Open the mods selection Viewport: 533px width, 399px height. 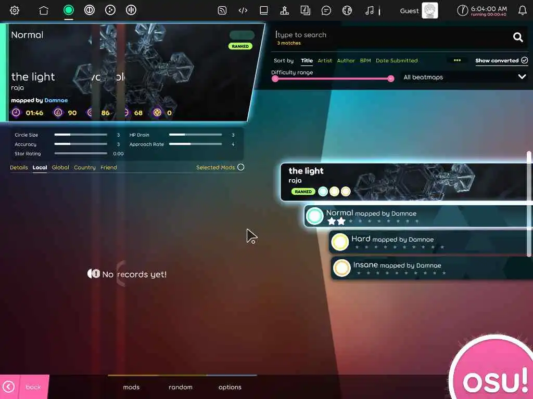(131, 387)
